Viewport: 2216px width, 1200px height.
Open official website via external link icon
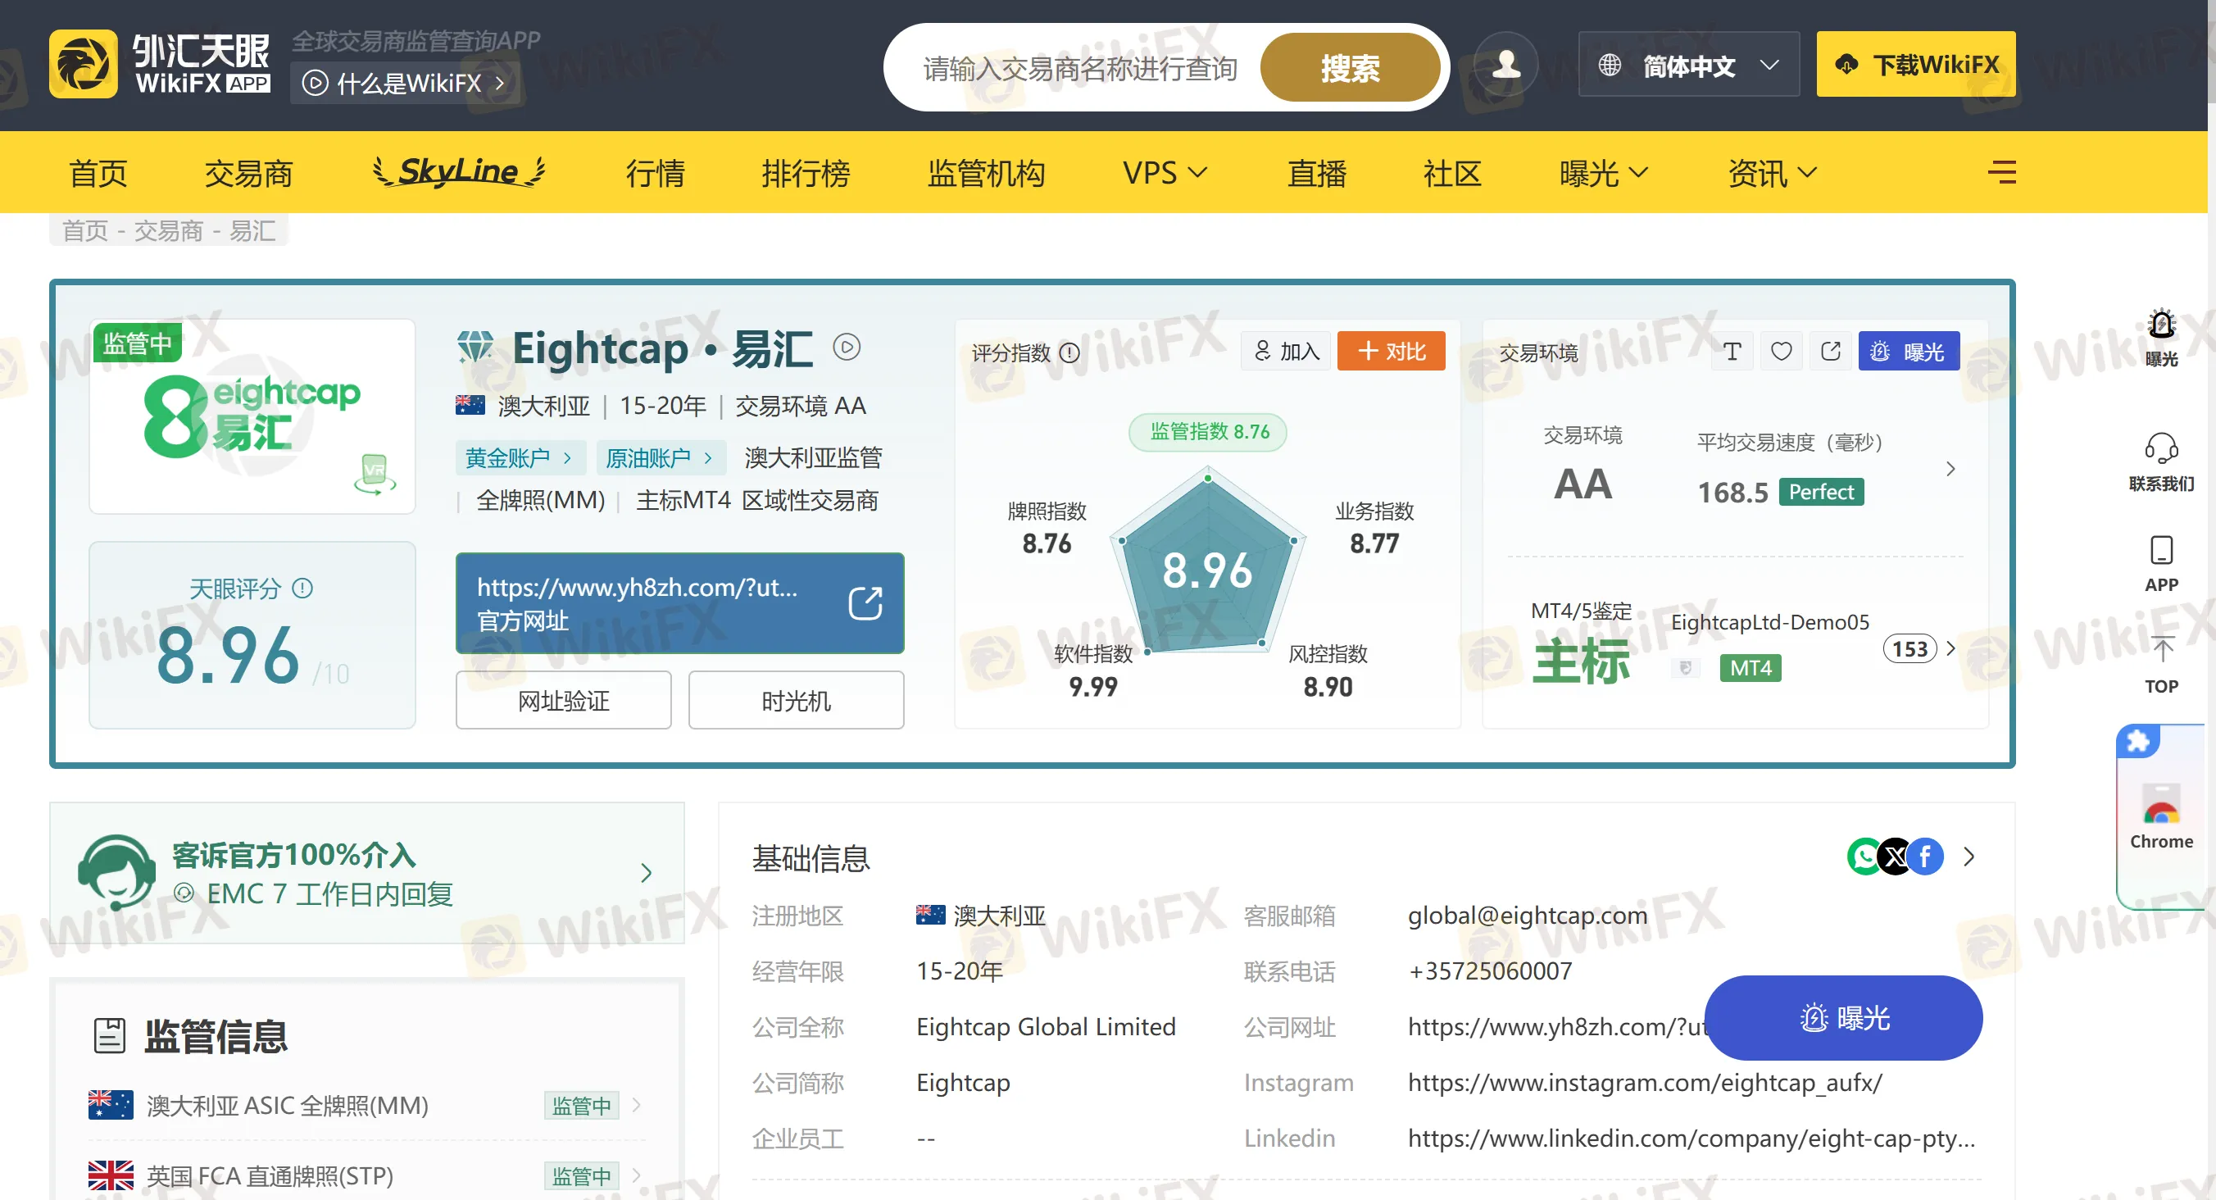865,603
